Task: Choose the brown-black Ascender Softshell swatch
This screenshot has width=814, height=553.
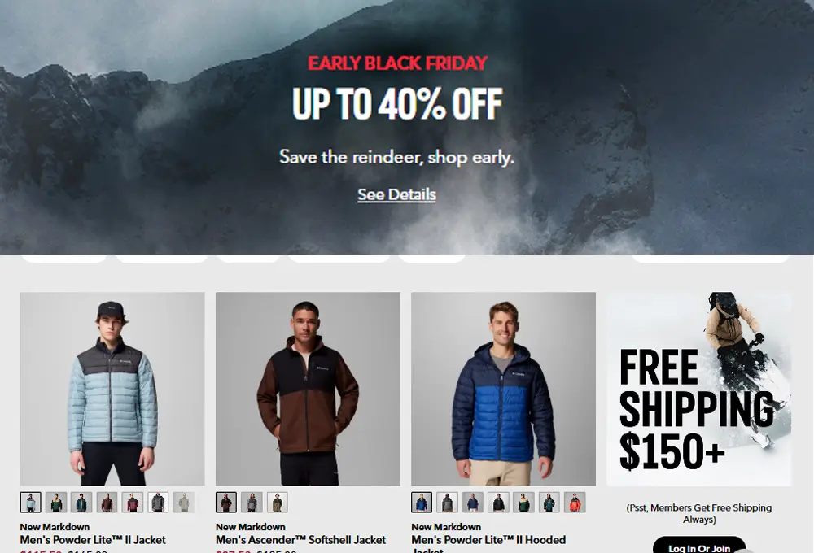Action: pos(226,502)
